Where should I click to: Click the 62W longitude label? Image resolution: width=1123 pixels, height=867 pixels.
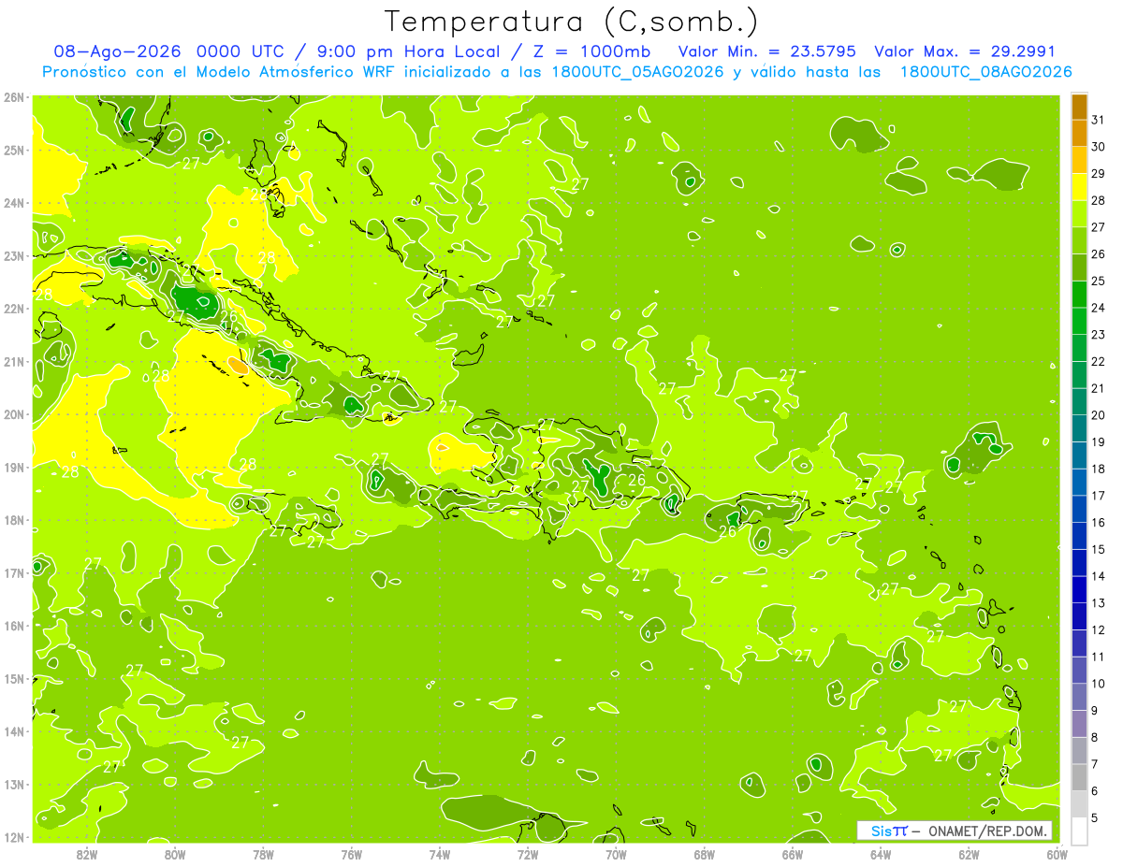pos(969,853)
